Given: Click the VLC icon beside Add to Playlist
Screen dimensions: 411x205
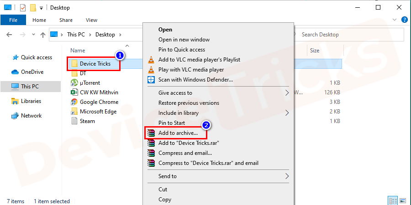Looking at the screenshot, I should tap(151, 60).
